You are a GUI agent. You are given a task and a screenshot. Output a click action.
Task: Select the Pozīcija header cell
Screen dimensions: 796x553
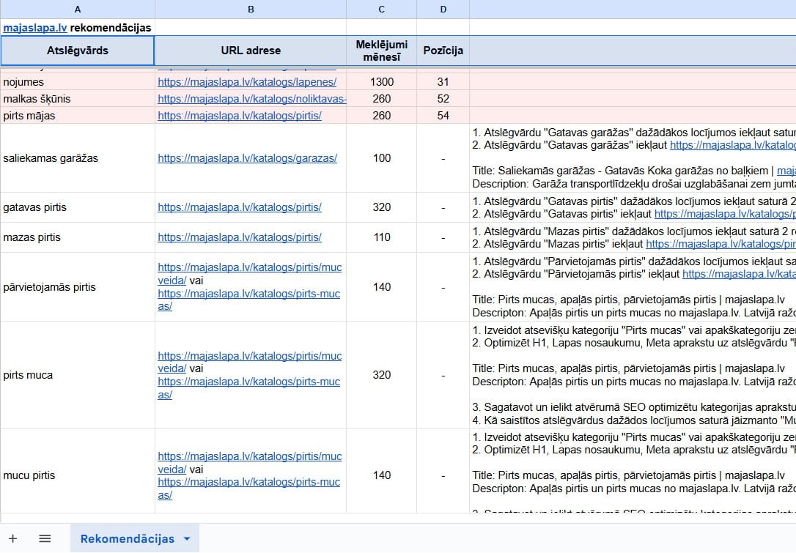[443, 51]
